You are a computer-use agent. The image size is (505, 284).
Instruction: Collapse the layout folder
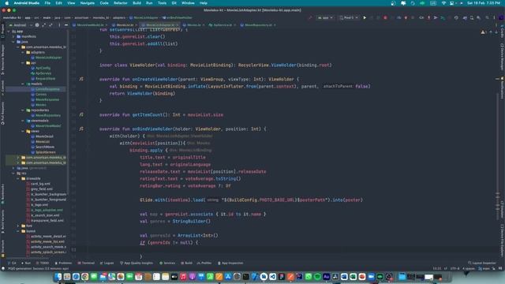(x=18, y=231)
